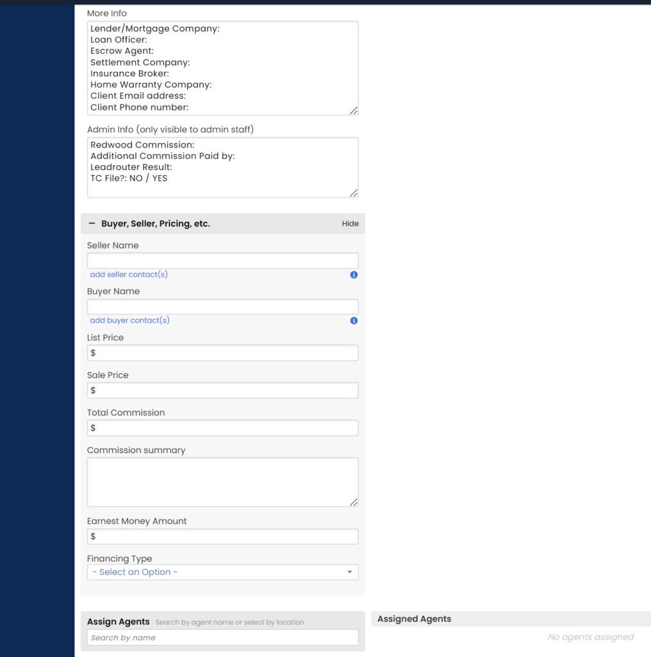Click inside the Commission summary textarea

click(x=223, y=482)
